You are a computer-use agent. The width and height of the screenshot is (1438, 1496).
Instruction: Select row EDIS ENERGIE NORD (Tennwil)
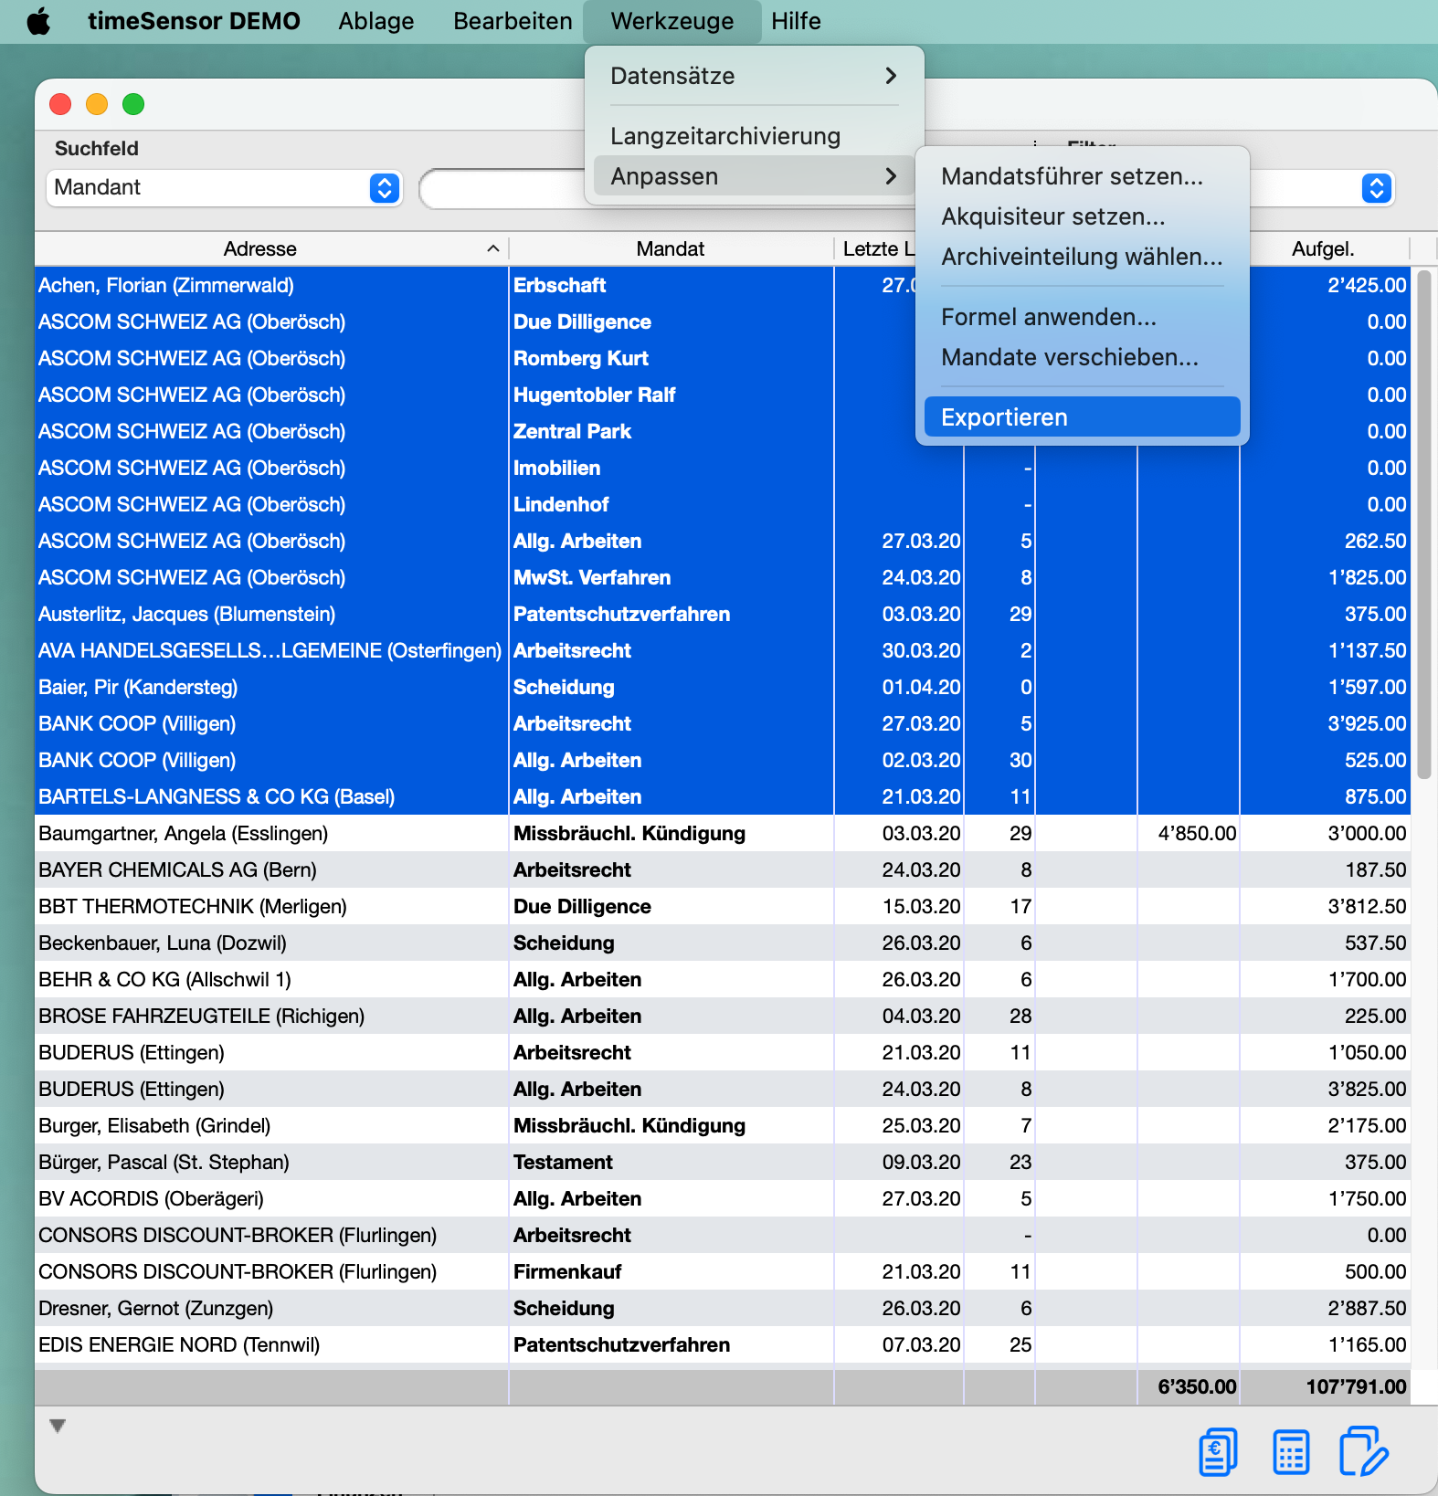[x=722, y=1344]
